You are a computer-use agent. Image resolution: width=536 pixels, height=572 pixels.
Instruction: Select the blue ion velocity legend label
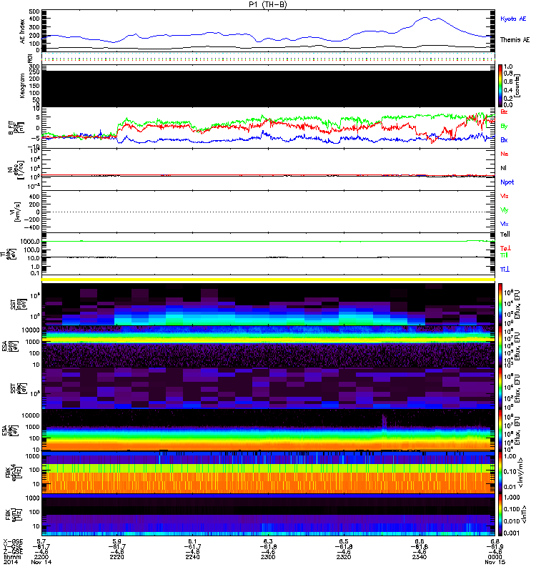coord(505,224)
